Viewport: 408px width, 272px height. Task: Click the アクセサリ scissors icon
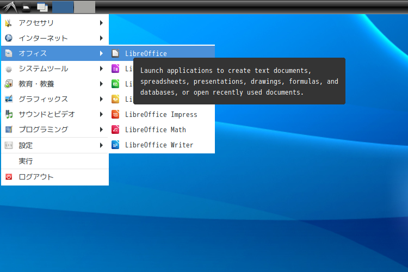[9, 23]
